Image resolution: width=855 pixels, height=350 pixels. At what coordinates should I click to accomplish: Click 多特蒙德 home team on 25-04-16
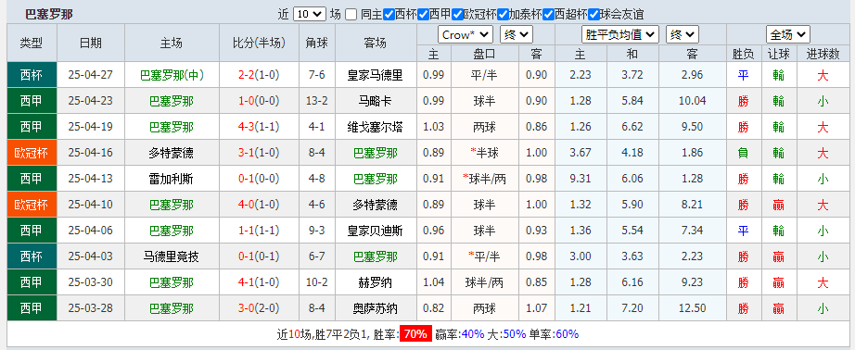(172, 153)
